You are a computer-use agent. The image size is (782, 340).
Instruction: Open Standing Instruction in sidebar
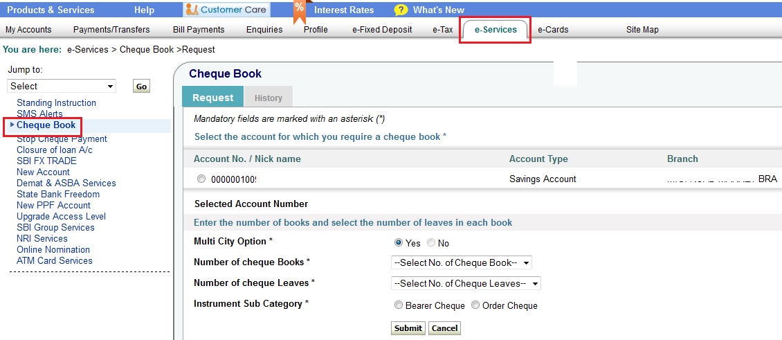56,103
